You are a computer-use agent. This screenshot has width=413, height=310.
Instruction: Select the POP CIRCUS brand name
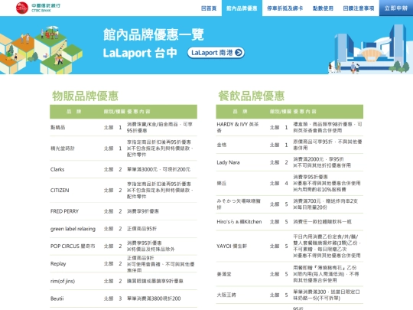[x=73, y=246]
